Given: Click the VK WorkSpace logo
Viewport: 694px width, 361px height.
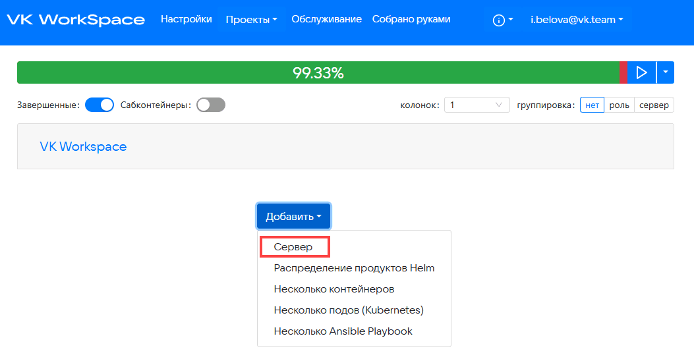Looking at the screenshot, I should [x=76, y=20].
